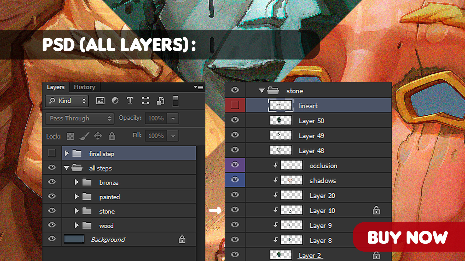The image size is (465, 261).
Task: Expand the painted group
Action: click(77, 197)
